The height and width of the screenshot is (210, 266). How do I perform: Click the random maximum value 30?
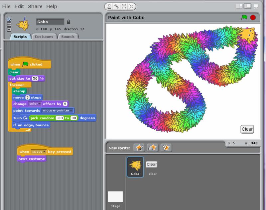click(74, 118)
